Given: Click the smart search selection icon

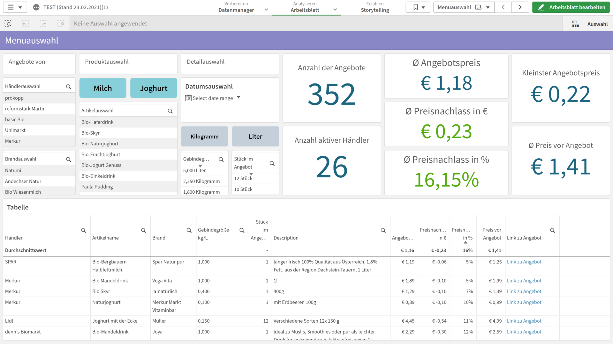Looking at the screenshot, I should 8,24.
